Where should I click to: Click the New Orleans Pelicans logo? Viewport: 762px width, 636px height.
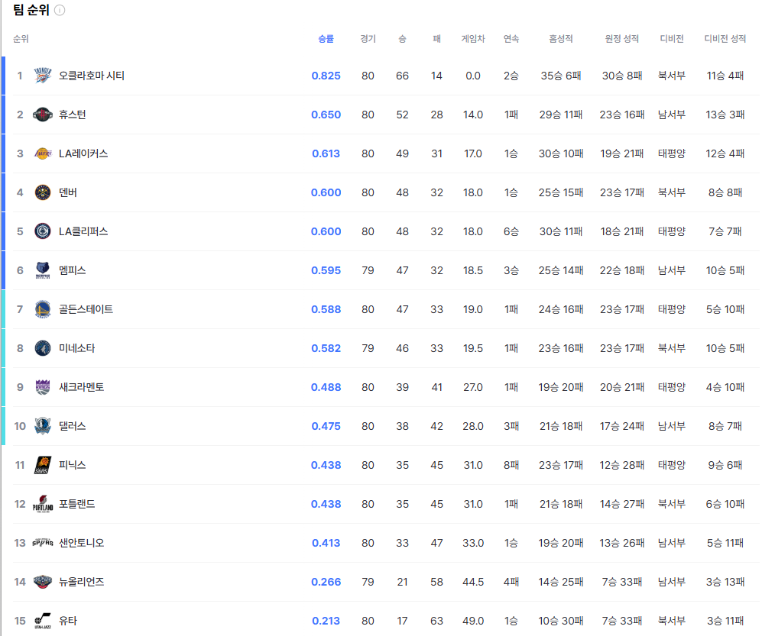(42, 582)
